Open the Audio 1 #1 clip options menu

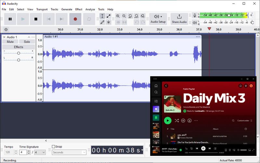click(x=198, y=37)
